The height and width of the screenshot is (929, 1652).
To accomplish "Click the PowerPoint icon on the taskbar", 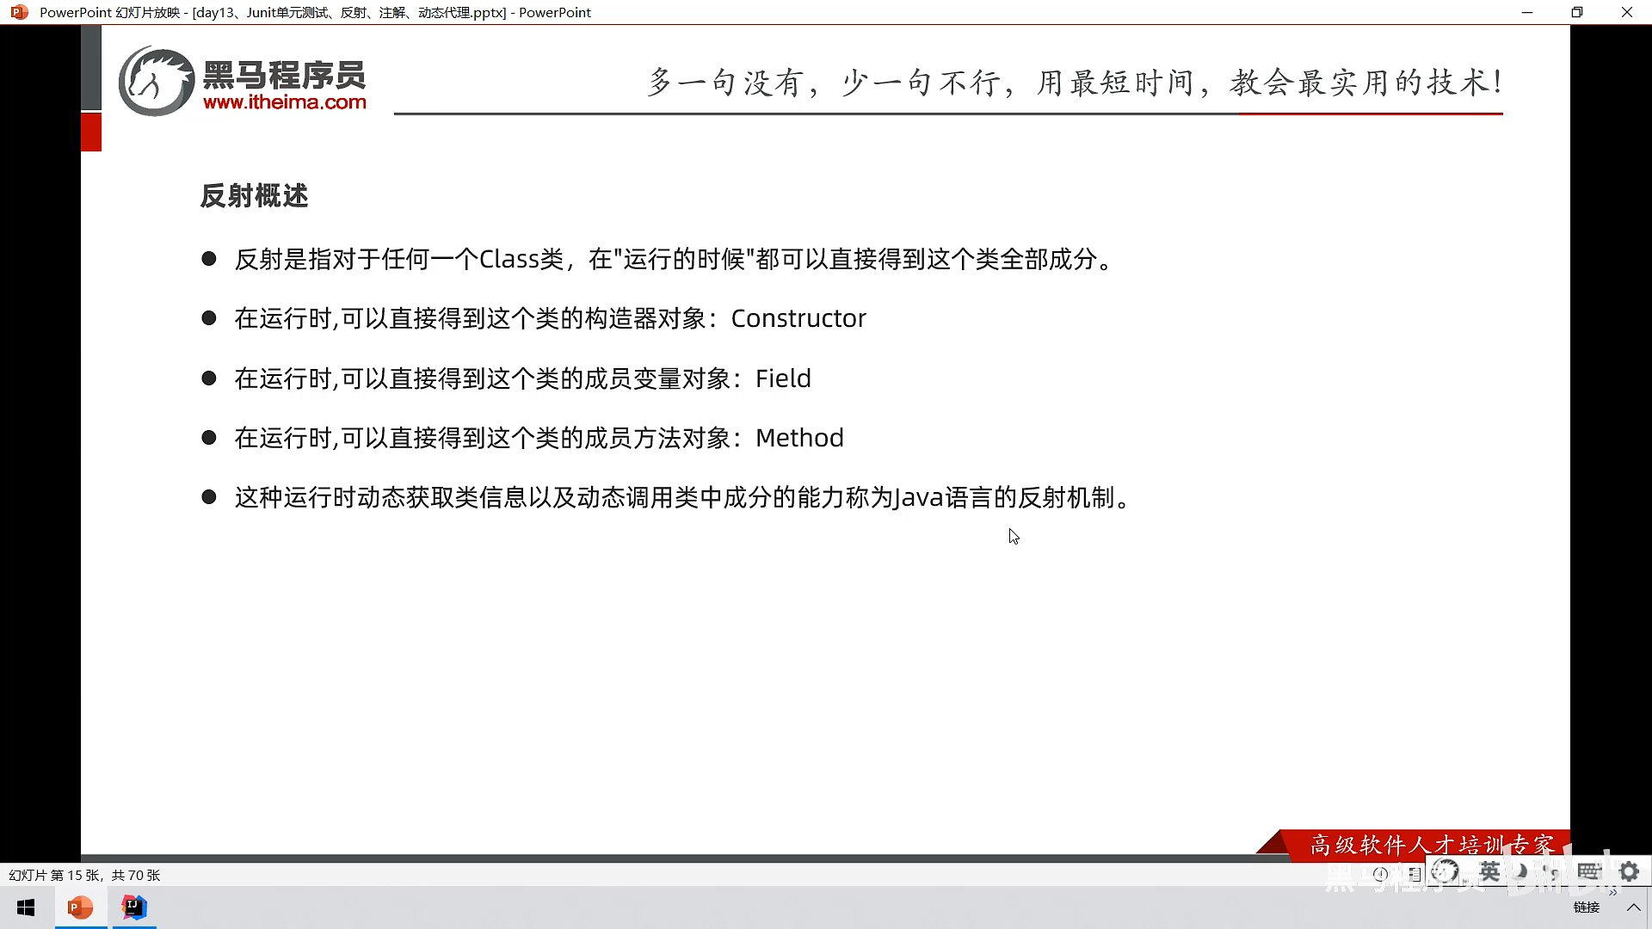I will click(80, 907).
